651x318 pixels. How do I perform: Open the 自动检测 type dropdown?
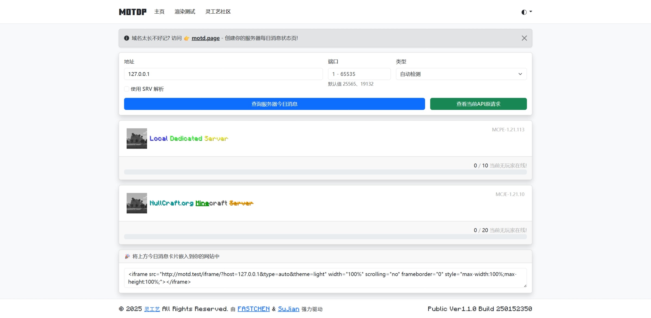click(x=461, y=74)
